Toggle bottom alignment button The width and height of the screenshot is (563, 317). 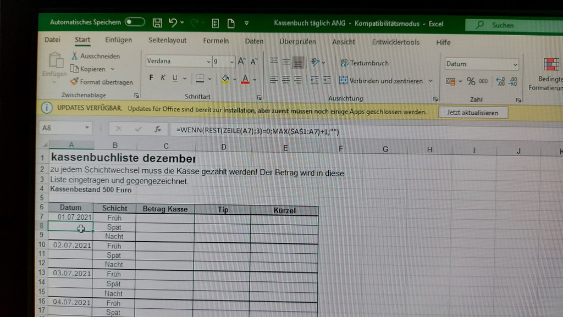298,63
